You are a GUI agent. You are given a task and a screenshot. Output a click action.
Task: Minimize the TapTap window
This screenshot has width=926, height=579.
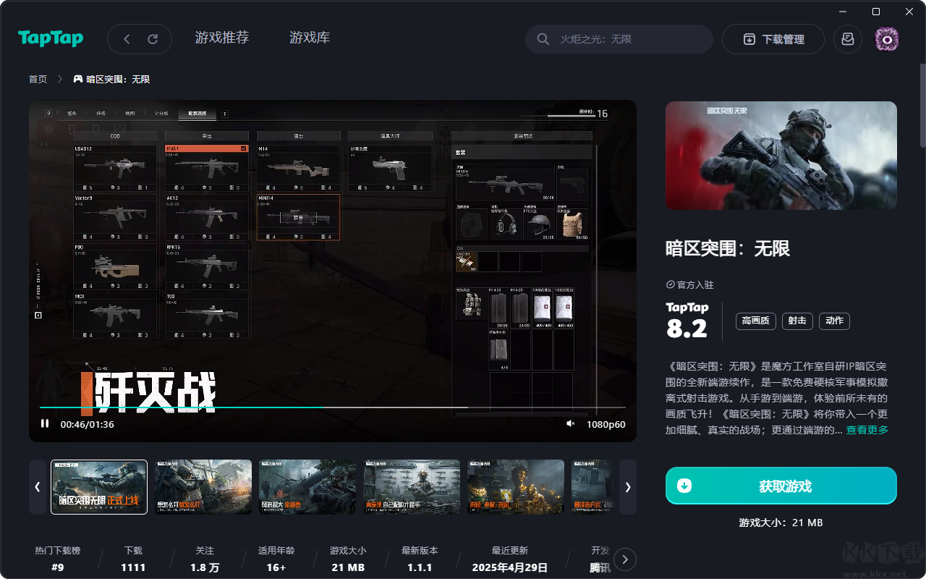click(844, 12)
